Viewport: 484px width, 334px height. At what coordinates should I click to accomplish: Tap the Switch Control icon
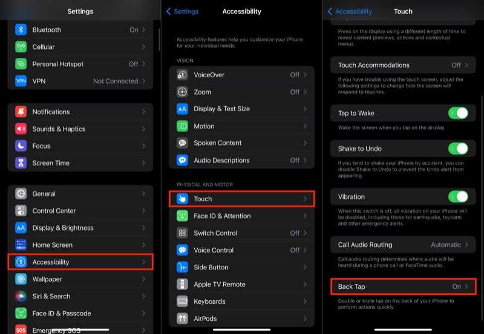[183, 233]
